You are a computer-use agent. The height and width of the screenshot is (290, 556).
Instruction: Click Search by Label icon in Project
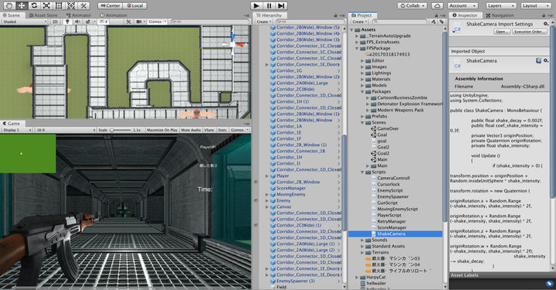tap(442, 22)
